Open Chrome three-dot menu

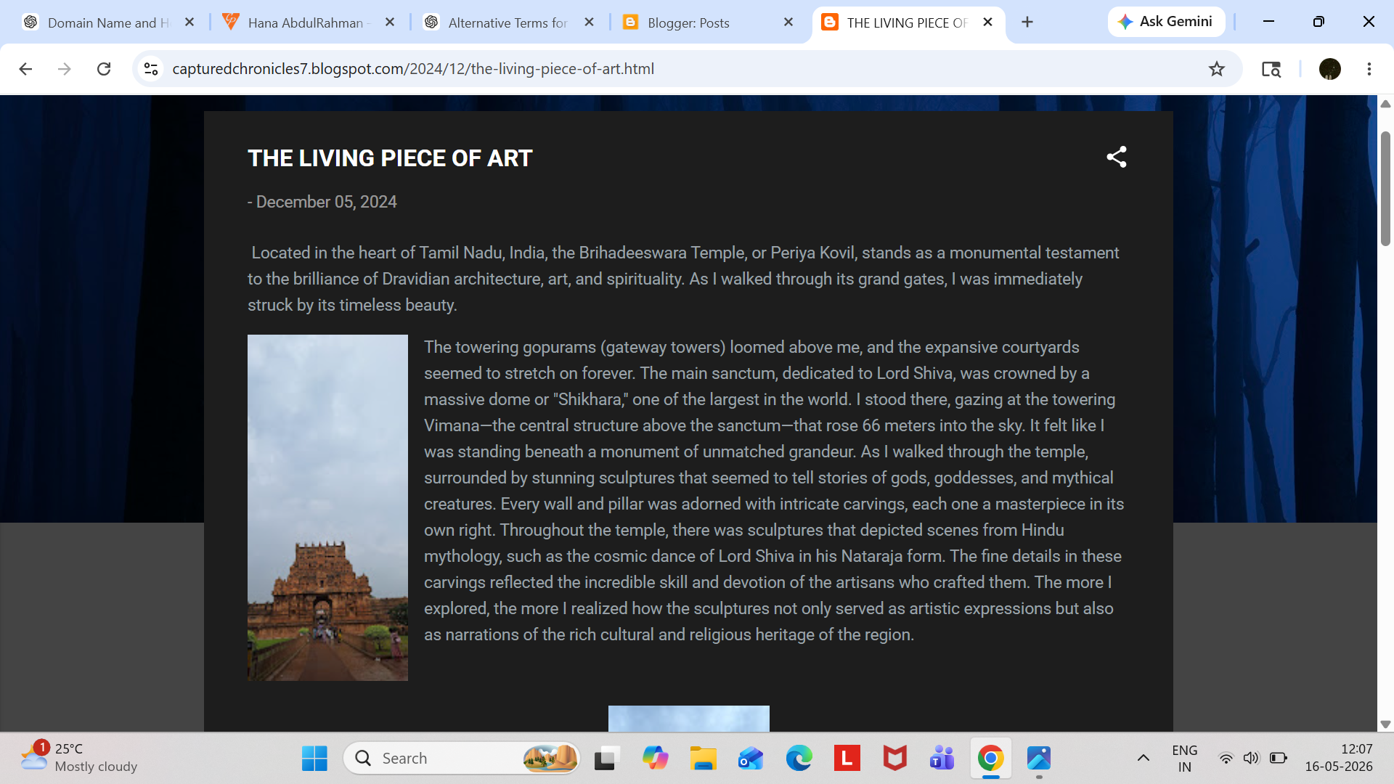1369,69
